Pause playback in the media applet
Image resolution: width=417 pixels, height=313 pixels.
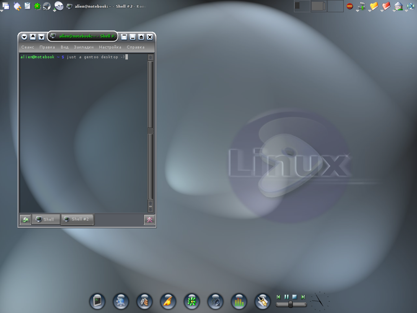[286, 297]
